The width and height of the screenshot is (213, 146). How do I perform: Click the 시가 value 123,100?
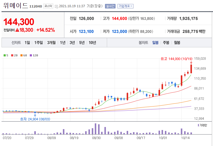coord(86,31)
